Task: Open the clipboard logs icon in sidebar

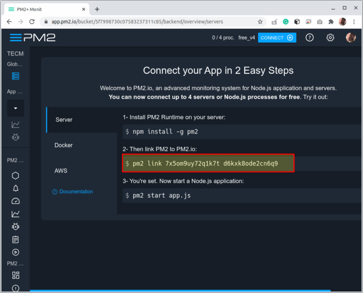Action: (16, 240)
